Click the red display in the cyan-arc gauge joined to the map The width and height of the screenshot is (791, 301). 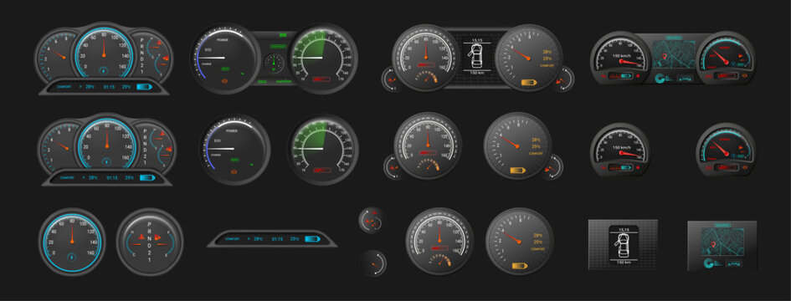726,75
